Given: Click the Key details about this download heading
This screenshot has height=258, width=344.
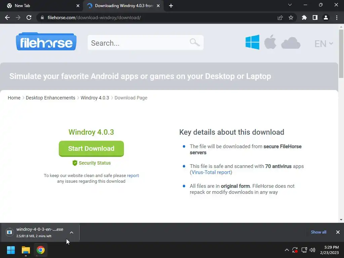Looking at the screenshot, I should [232, 132].
